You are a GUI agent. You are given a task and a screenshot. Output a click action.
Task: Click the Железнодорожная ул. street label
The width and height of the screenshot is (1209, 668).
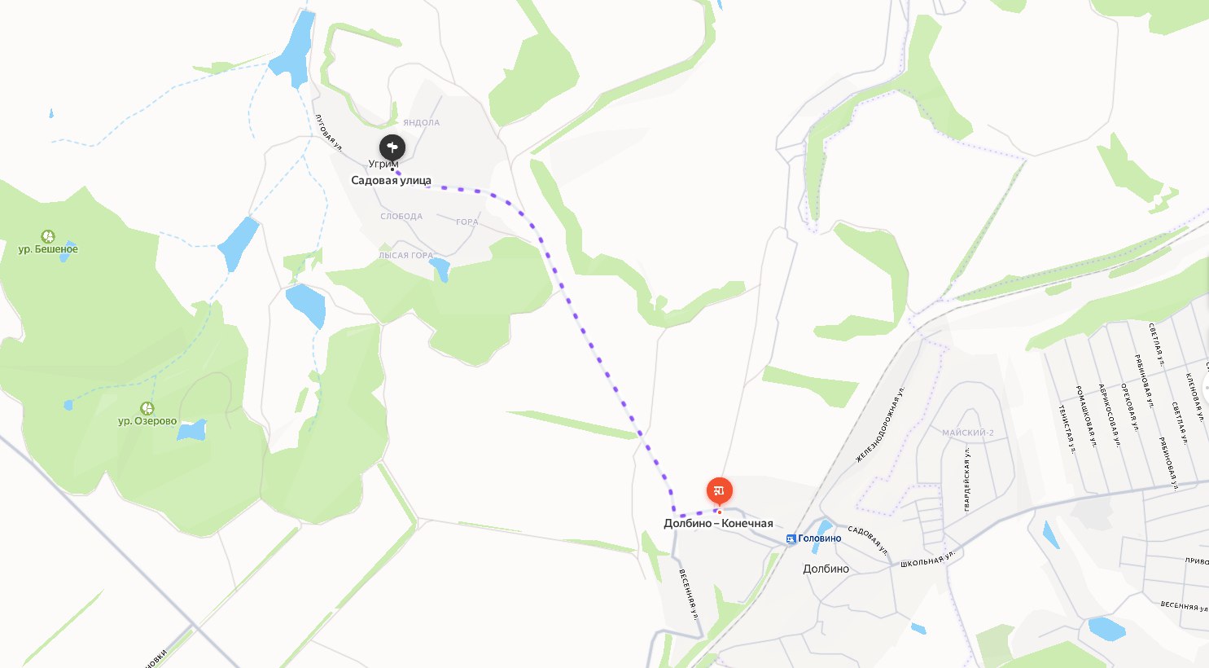tap(881, 425)
